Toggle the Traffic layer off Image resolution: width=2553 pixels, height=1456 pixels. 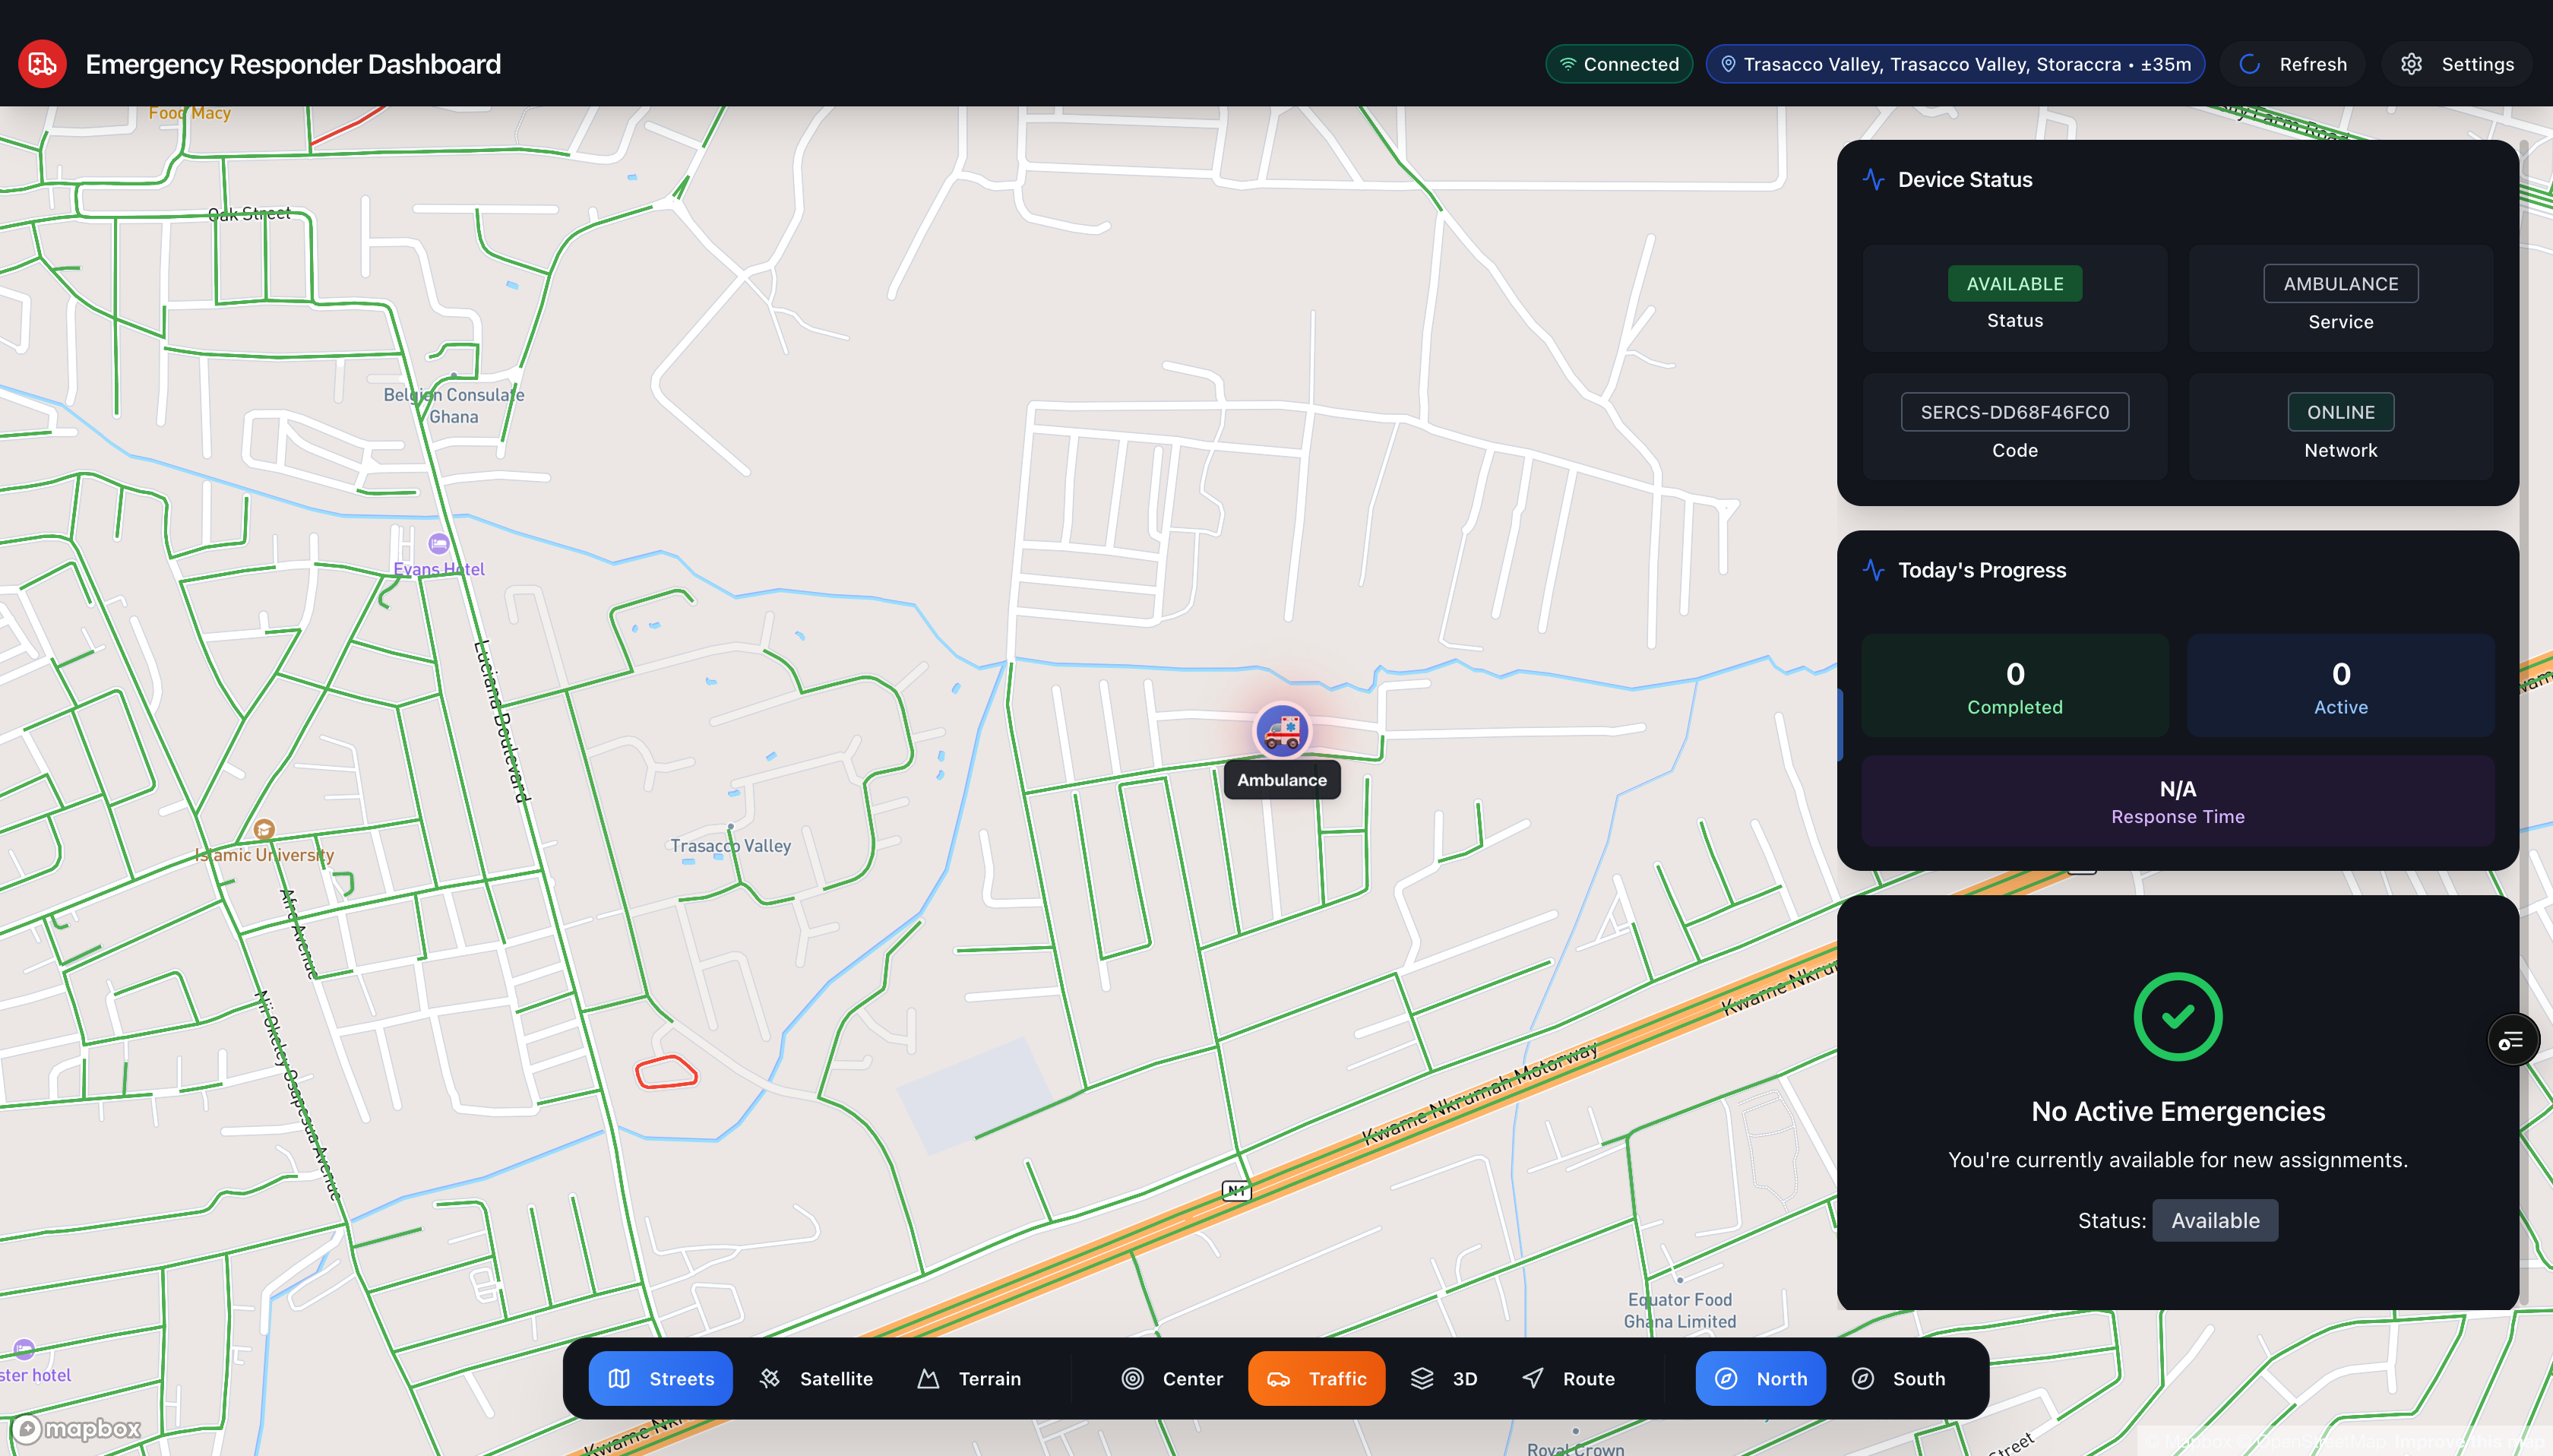[1315, 1378]
